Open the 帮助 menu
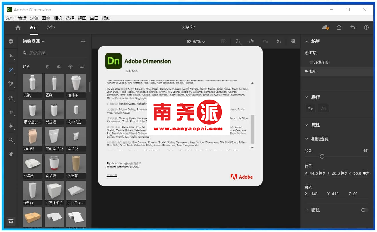Viewport: 377px width, 232px height. point(106,18)
